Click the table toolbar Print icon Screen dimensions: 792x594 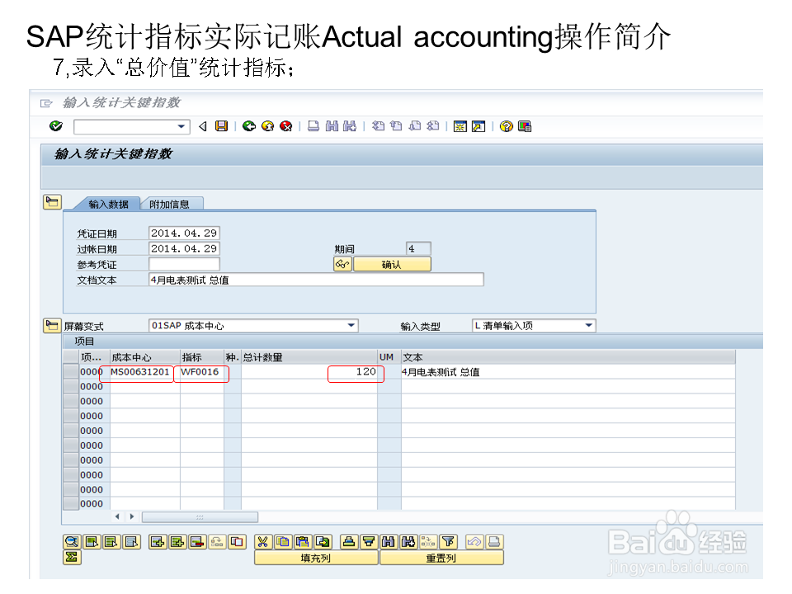click(x=494, y=542)
